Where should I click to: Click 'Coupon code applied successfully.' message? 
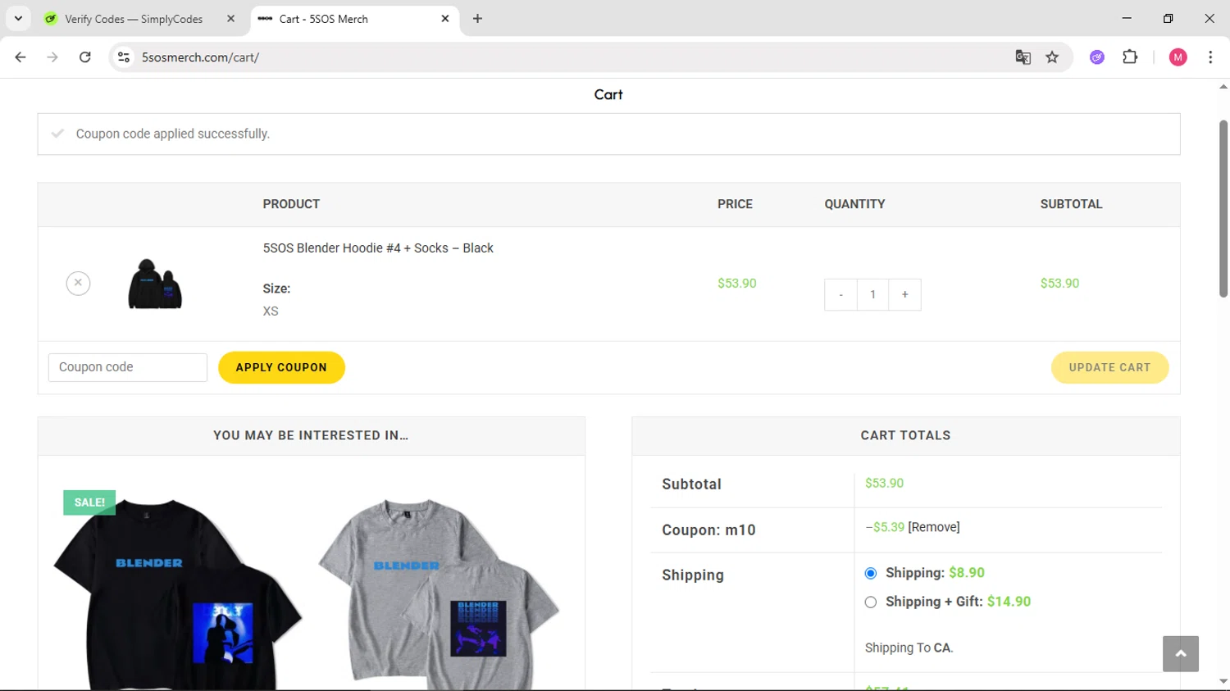[173, 134]
